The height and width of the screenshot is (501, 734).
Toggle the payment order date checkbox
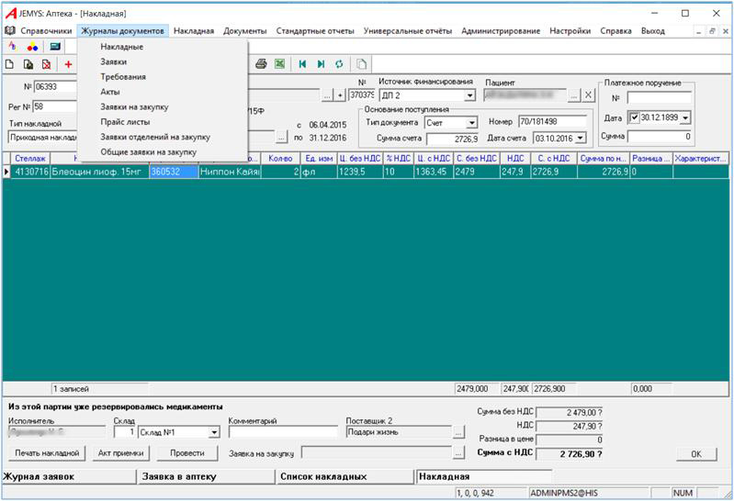coord(633,117)
